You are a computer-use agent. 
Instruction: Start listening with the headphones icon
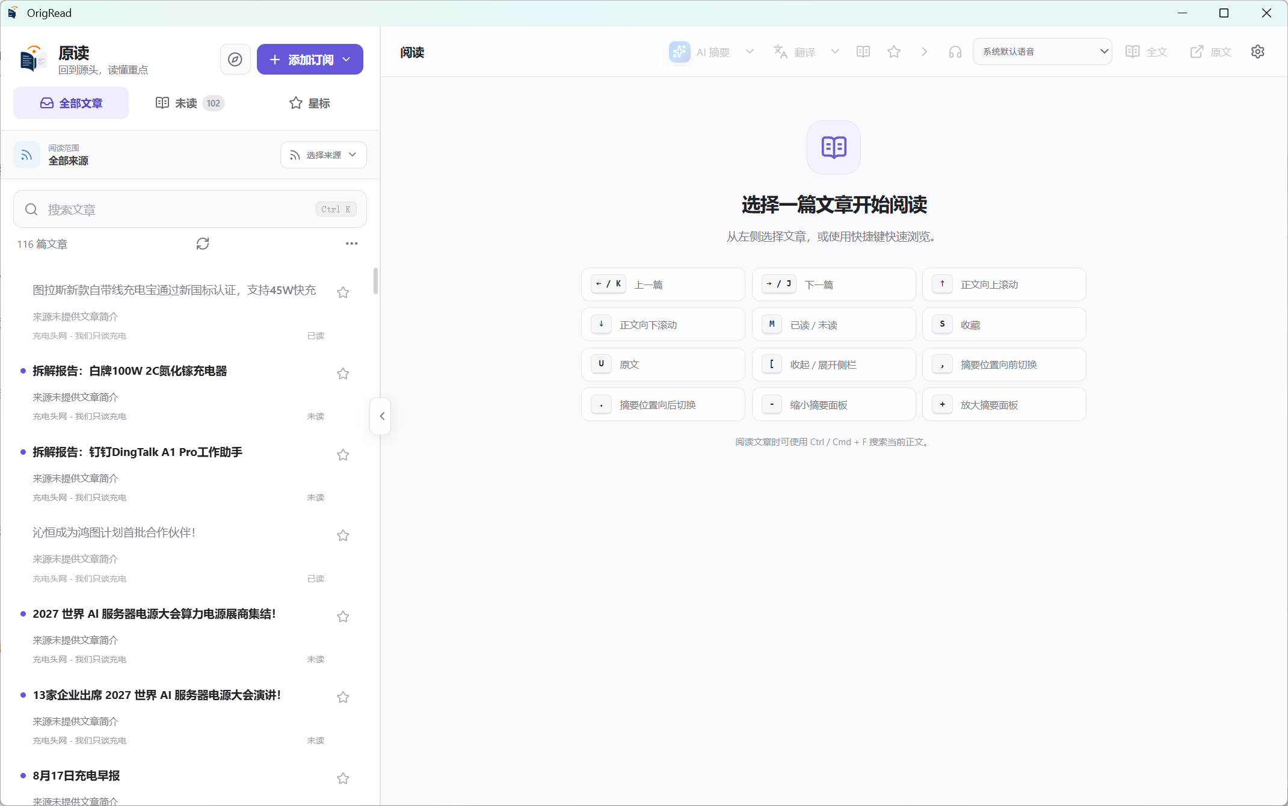pos(955,52)
